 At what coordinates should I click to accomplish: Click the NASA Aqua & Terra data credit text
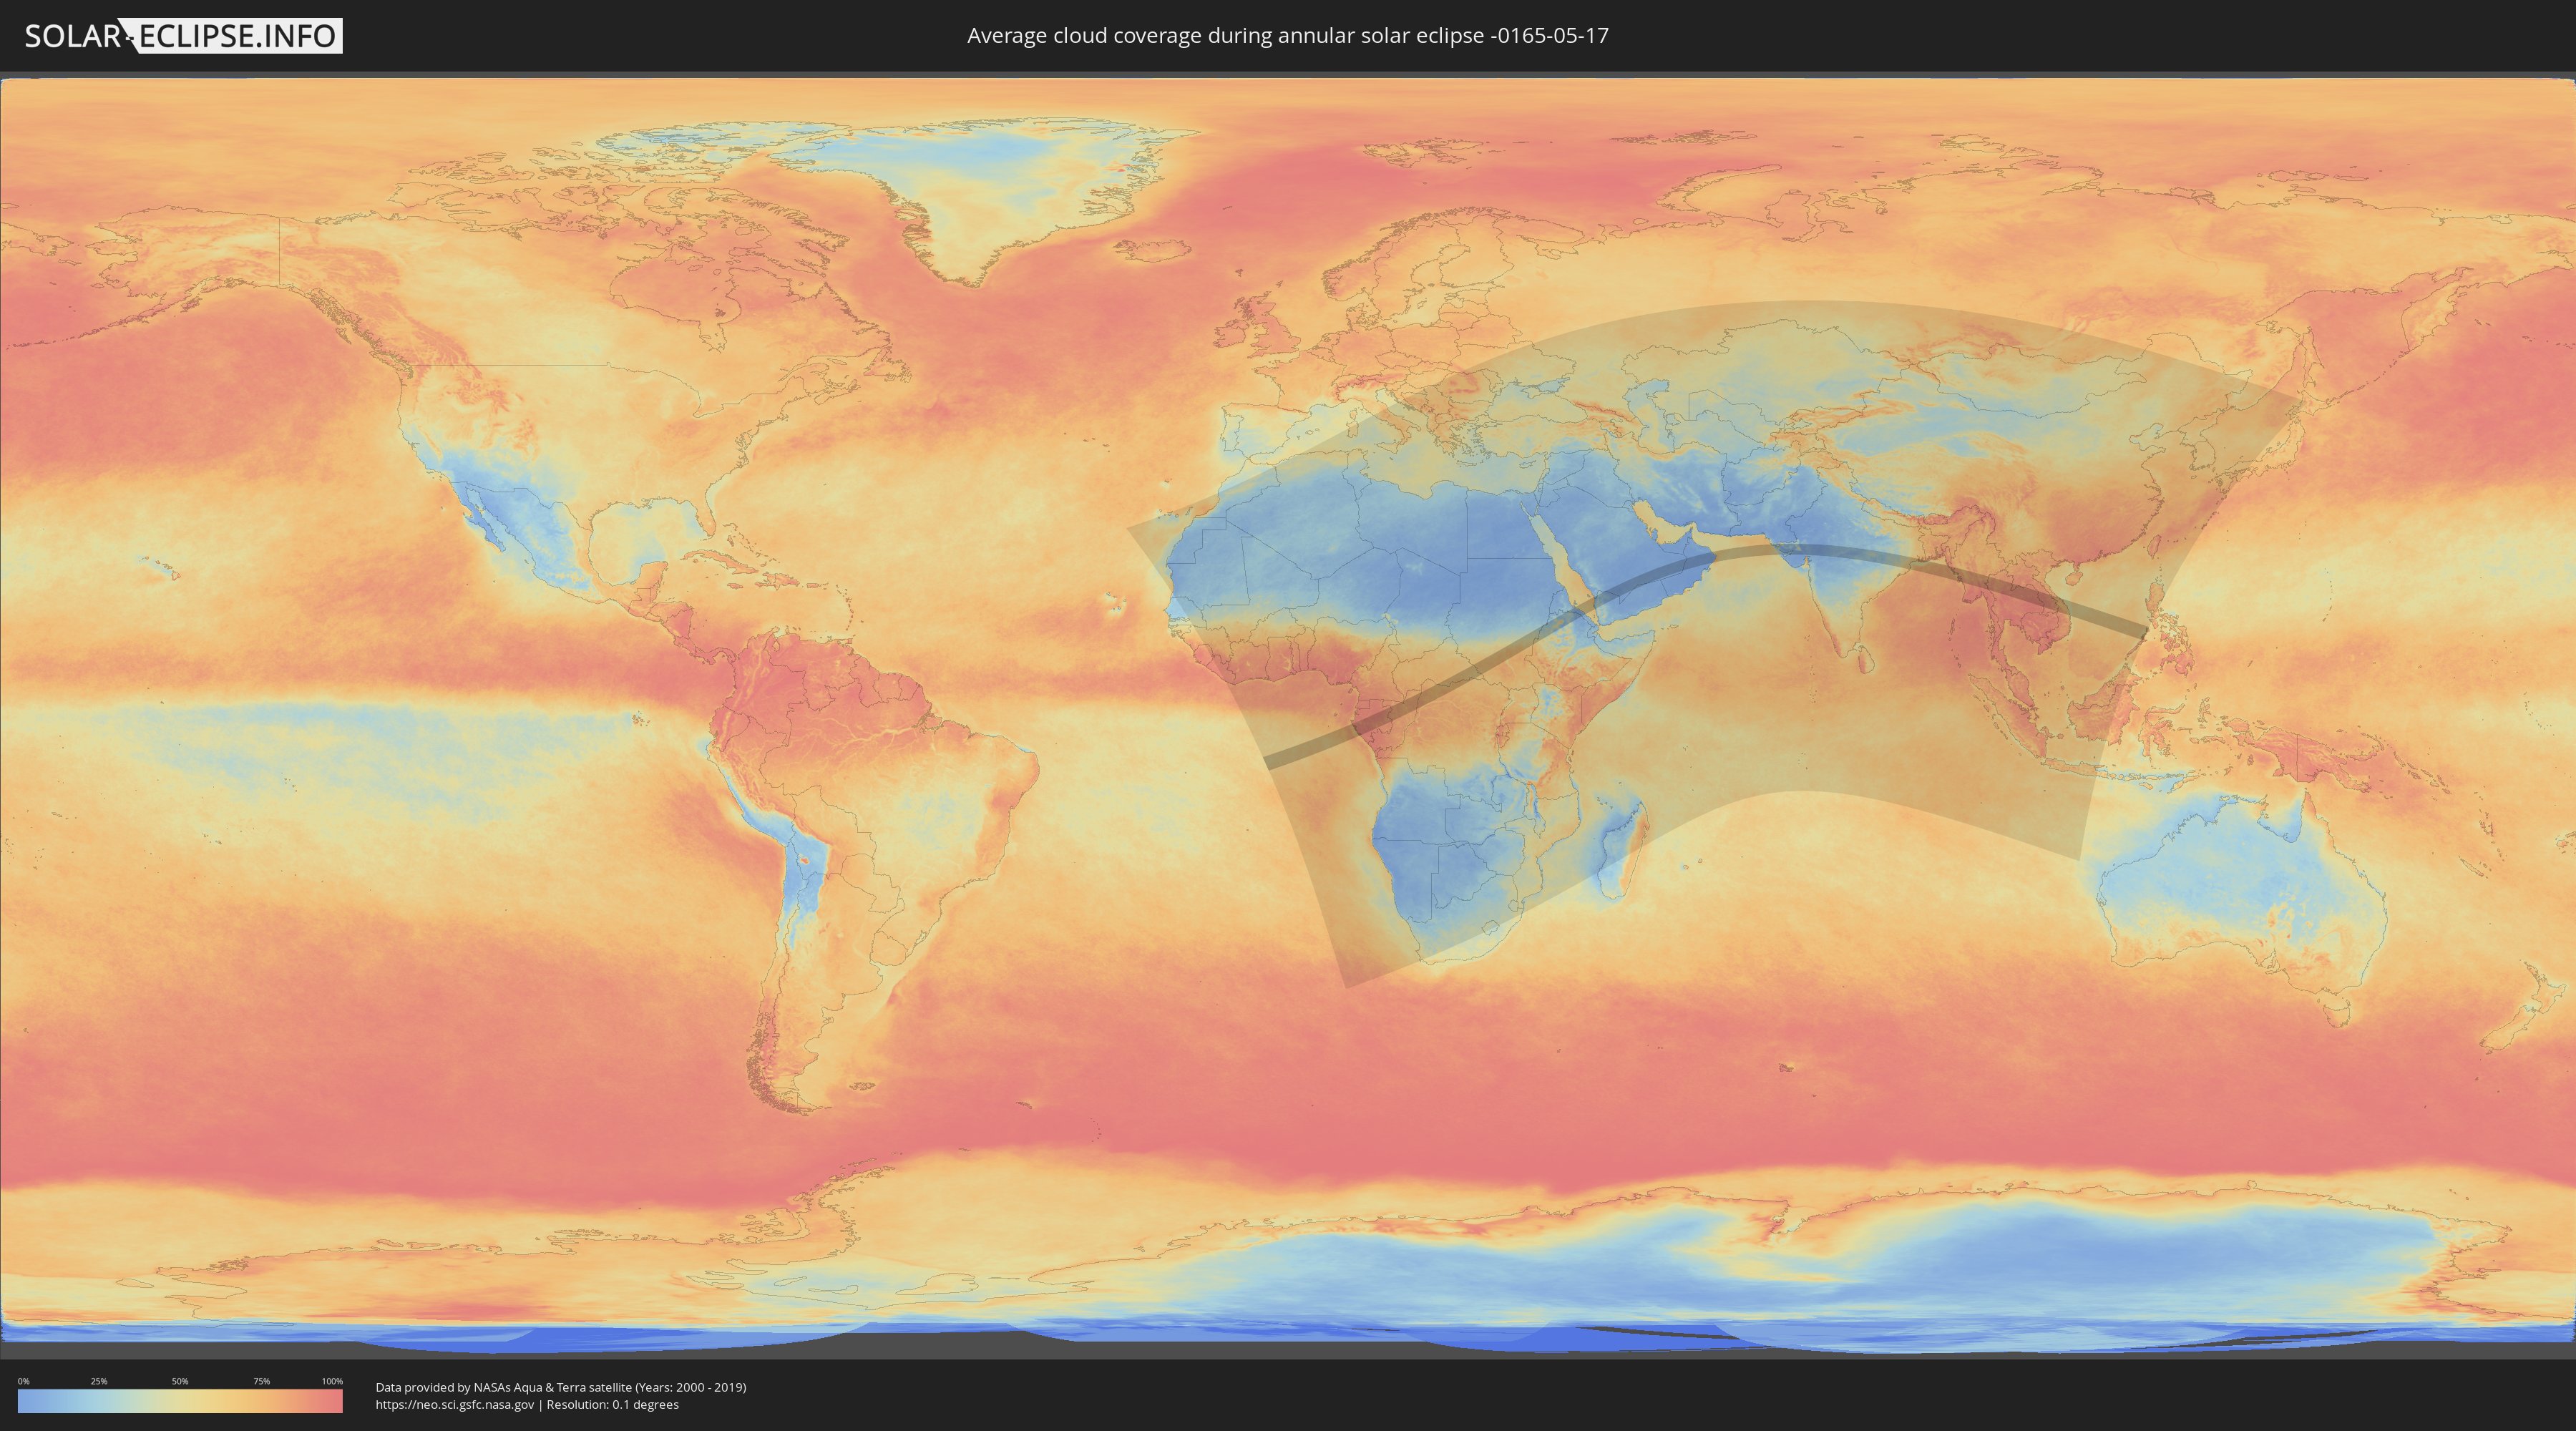tap(560, 1387)
